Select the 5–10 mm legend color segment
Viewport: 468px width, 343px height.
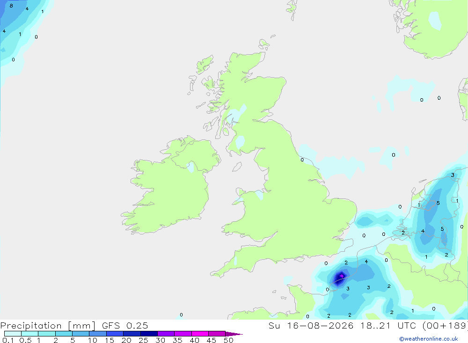(81, 334)
